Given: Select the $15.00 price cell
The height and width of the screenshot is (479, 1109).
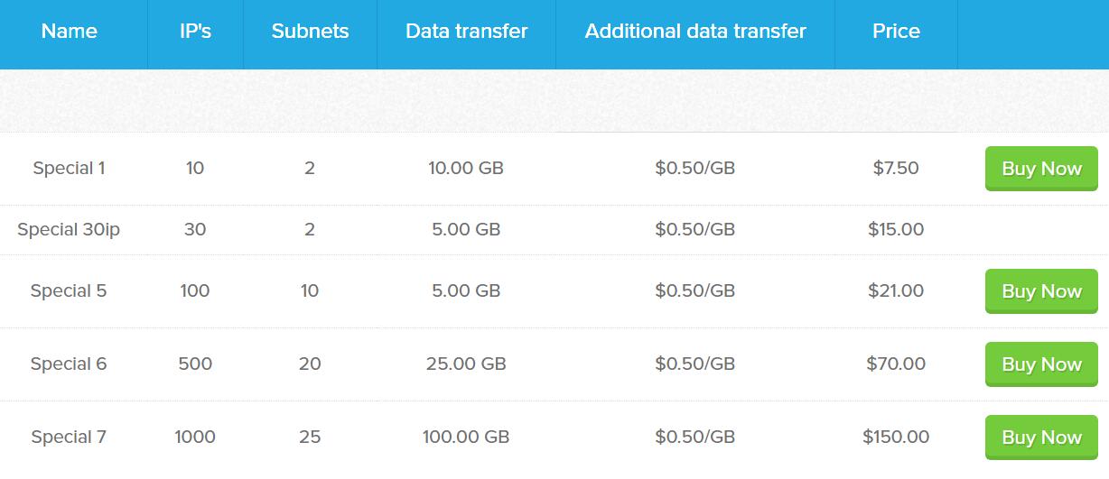Looking at the screenshot, I should 896,229.
